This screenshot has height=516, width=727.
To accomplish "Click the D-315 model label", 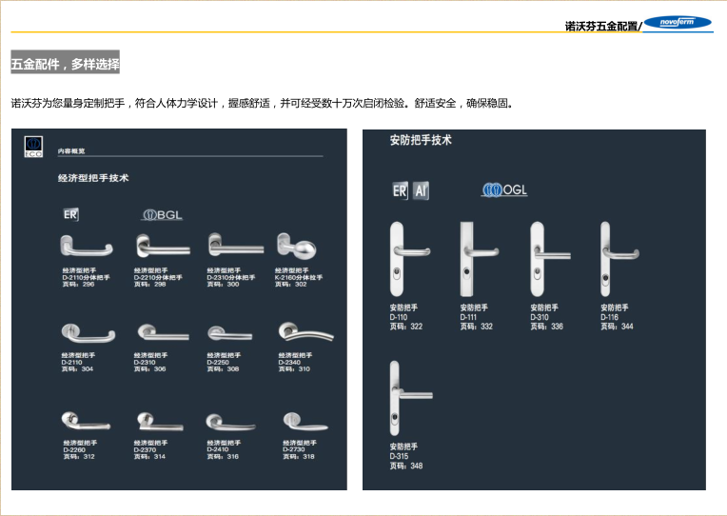I will pyautogui.click(x=400, y=456).
